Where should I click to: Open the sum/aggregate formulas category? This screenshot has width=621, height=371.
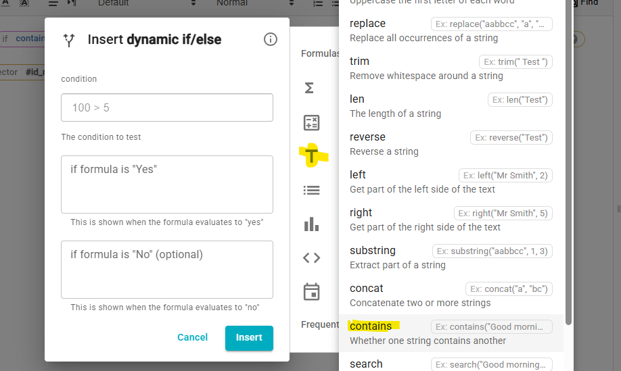310,89
